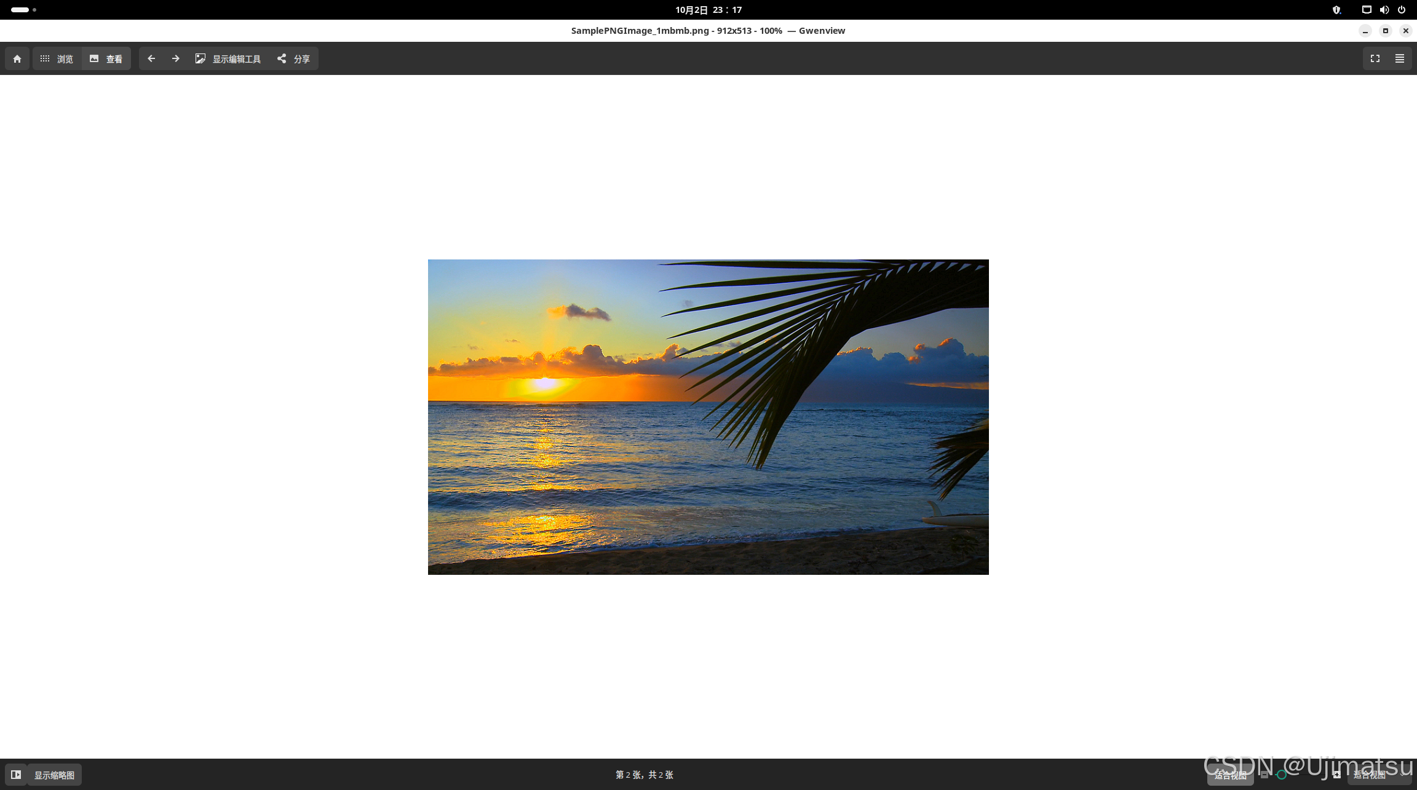Go to next image arrow
The height and width of the screenshot is (790, 1417).
coord(176,59)
